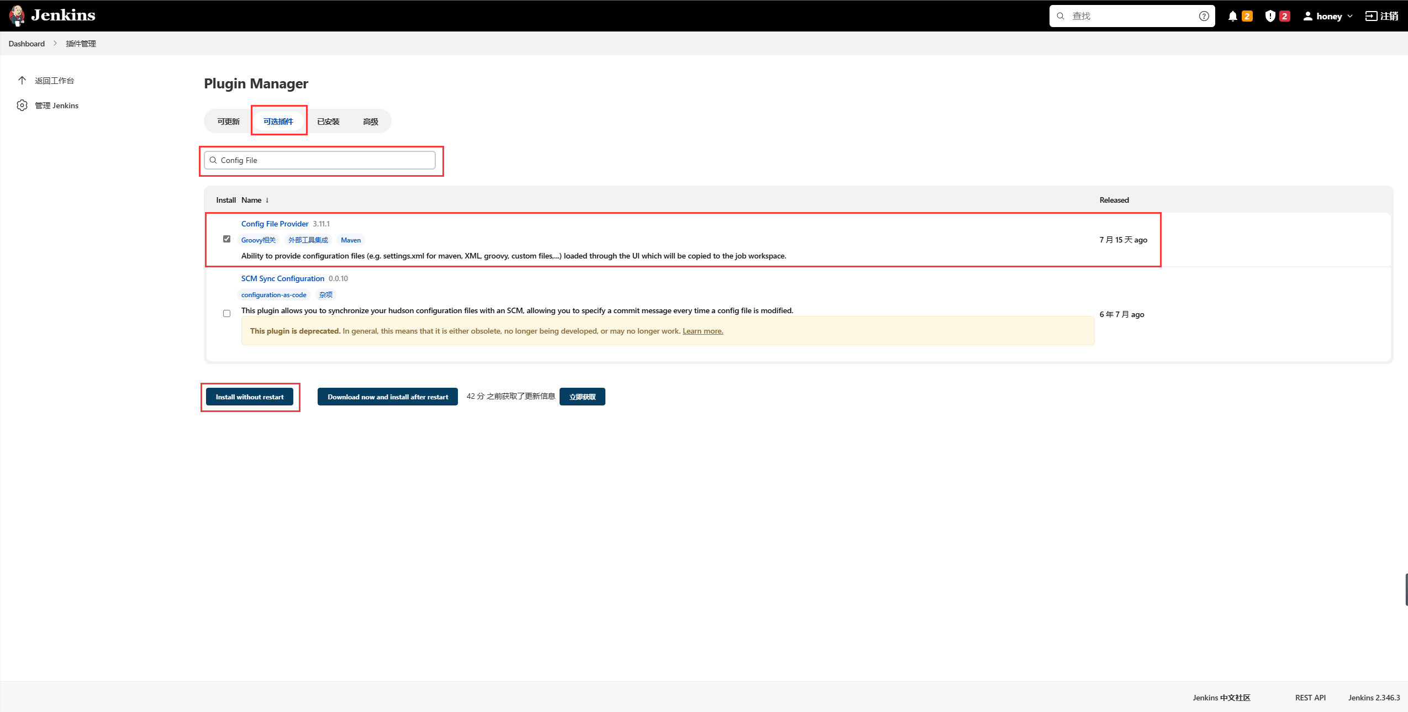
Task: Click Download now and install after restart
Action: click(x=388, y=396)
